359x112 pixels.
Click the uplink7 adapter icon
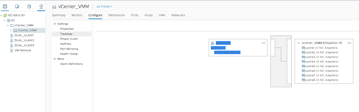point(304,75)
